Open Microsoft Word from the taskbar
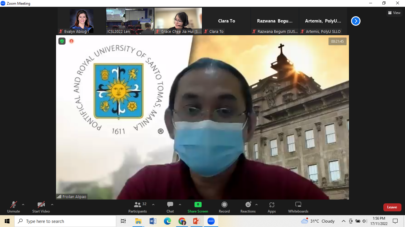Image resolution: width=405 pixels, height=227 pixels. tap(153, 221)
